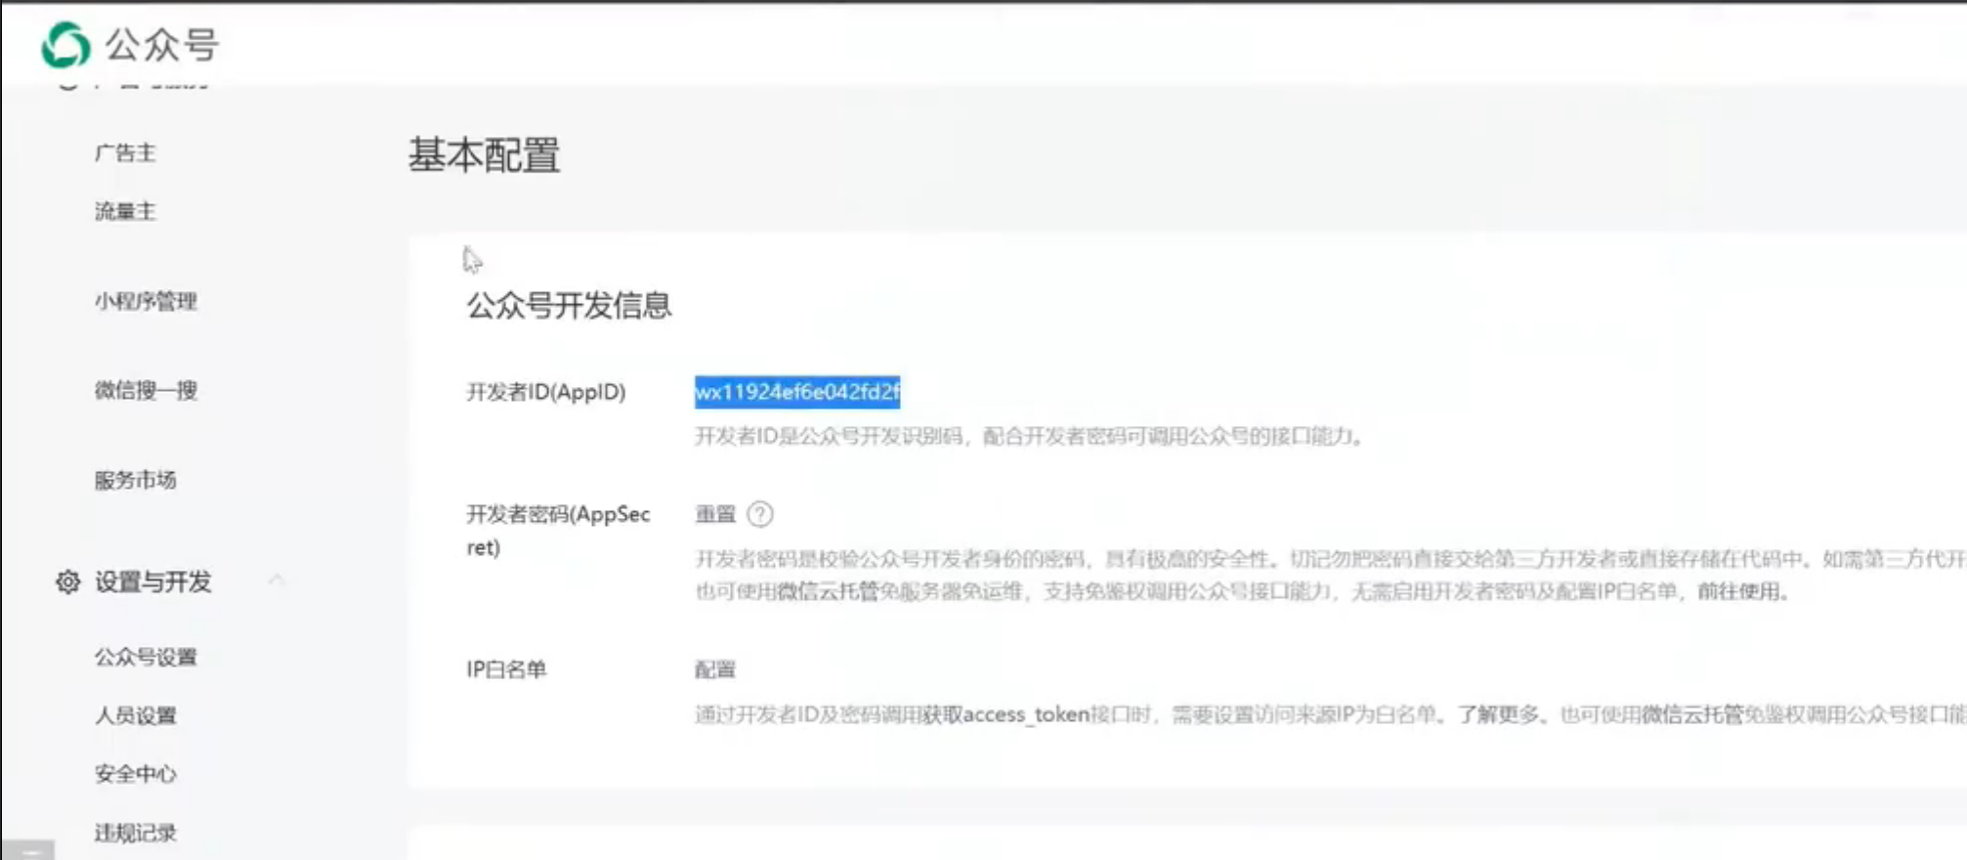Click the 微信云托管 text in AppSecret description

(x=829, y=591)
